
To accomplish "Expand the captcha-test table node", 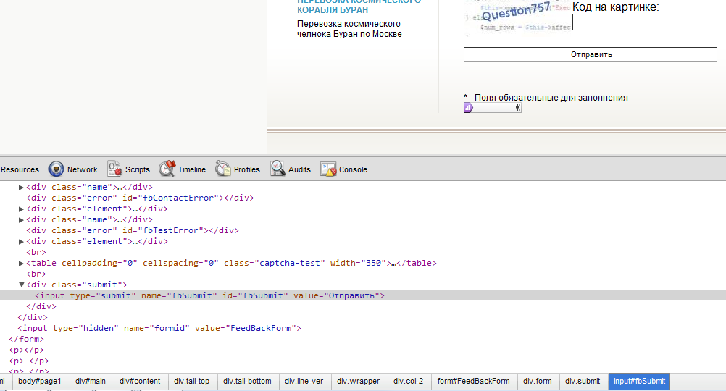I will pos(21,264).
